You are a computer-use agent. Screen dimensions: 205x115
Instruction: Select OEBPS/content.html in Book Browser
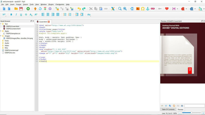point(13,29)
